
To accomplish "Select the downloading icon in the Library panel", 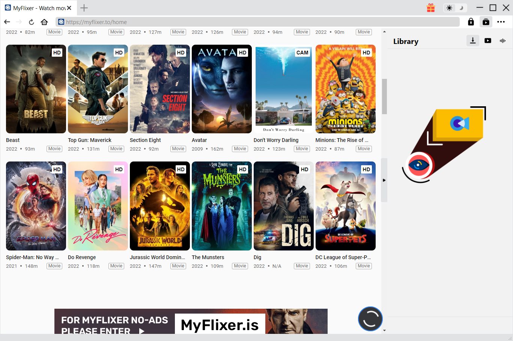I will click(472, 41).
